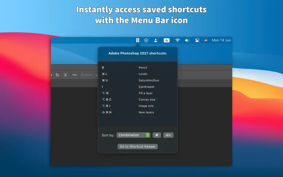
Task: Click the date Mon 19 Jun
Action: point(221,40)
